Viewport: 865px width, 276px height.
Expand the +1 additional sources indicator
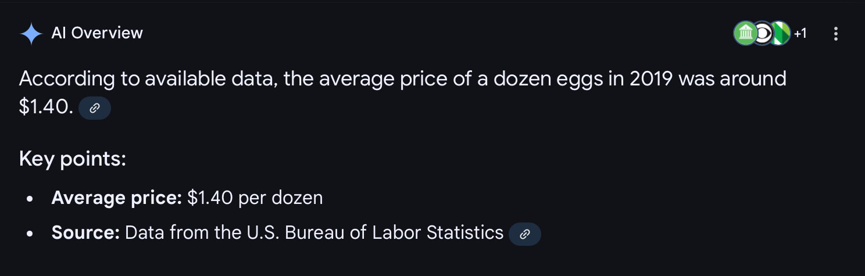pyautogui.click(x=800, y=34)
